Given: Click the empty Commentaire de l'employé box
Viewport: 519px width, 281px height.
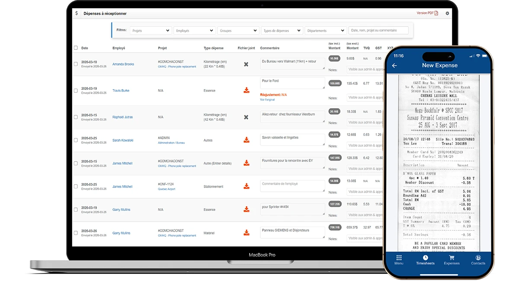Looking at the screenshot, I should click(x=292, y=186).
